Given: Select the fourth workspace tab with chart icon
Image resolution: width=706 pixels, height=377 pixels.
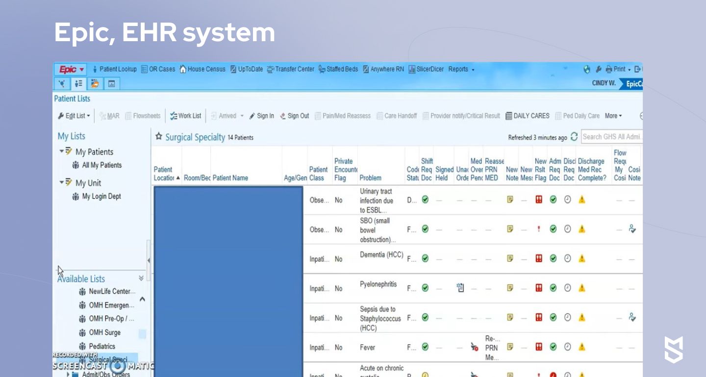Looking at the screenshot, I should 111,83.
